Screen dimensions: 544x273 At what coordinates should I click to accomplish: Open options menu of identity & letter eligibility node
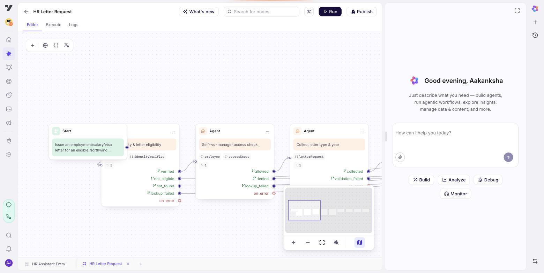pyautogui.click(x=173, y=131)
